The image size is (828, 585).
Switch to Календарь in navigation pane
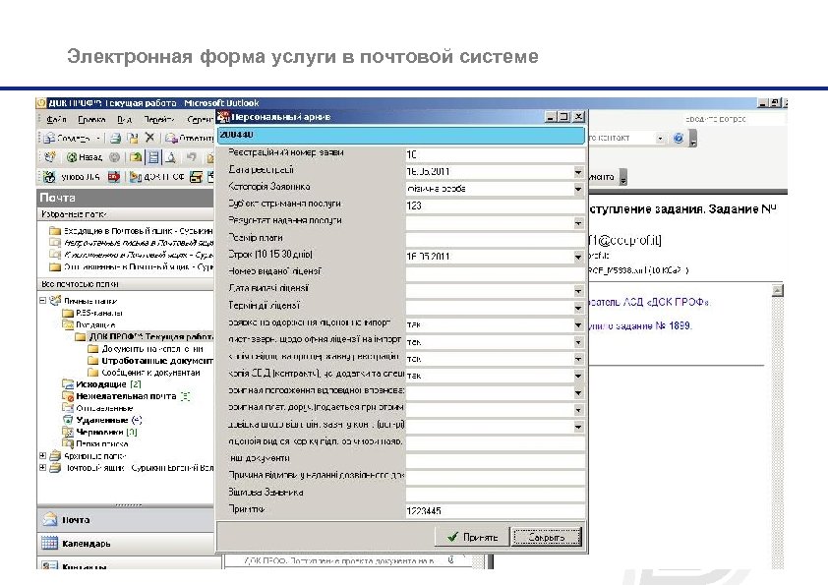point(126,544)
